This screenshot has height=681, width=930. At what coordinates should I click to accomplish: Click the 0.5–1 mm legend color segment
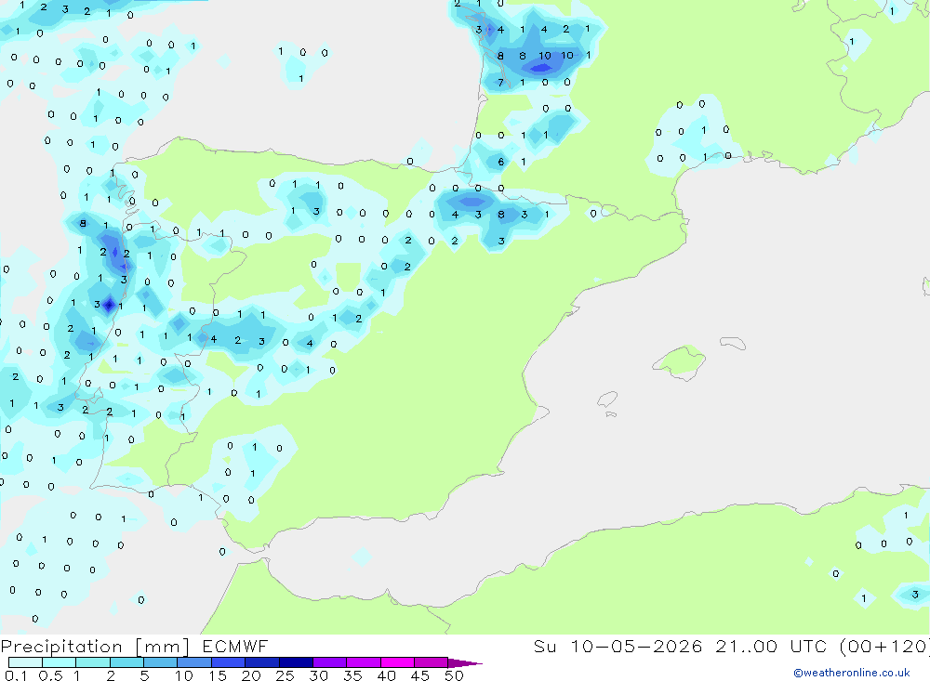click(x=59, y=662)
